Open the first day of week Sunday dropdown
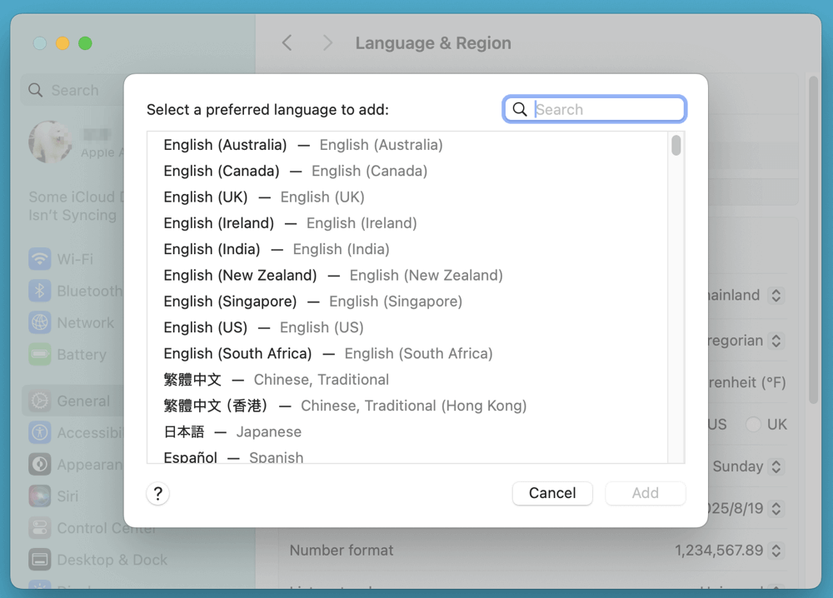The height and width of the screenshot is (598, 833). point(776,466)
